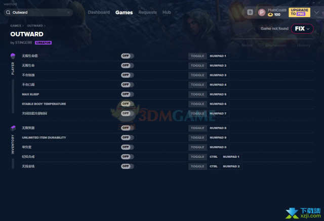
Task: Select the Inventory category chest icon
Action: 13,128
